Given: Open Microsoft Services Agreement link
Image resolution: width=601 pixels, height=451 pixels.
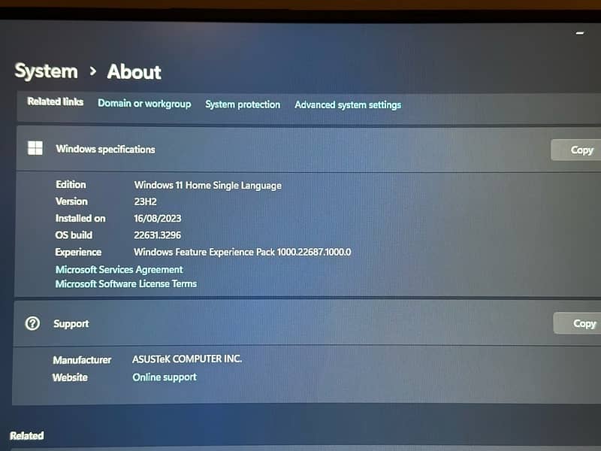Looking at the screenshot, I should pyautogui.click(x=119, y=269).
